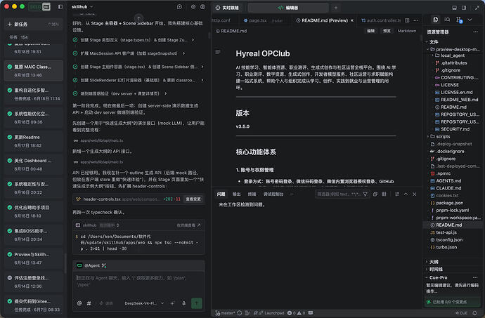Toggle right sidebar layout icon in title bar
The width and height of the screenshot is (485, 318).
coord(464,8)
